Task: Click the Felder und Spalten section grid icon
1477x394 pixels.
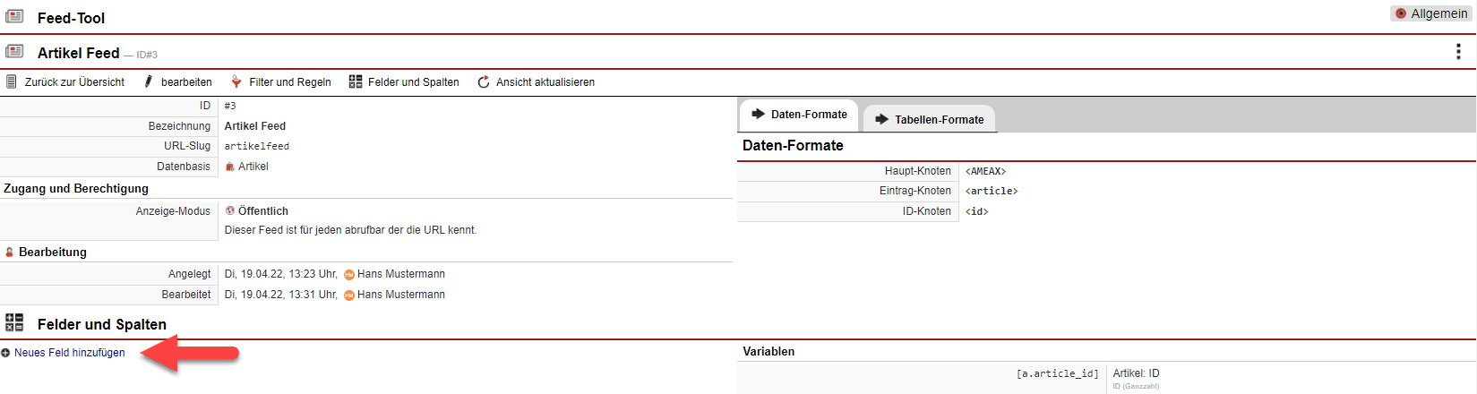Action: 14,322
